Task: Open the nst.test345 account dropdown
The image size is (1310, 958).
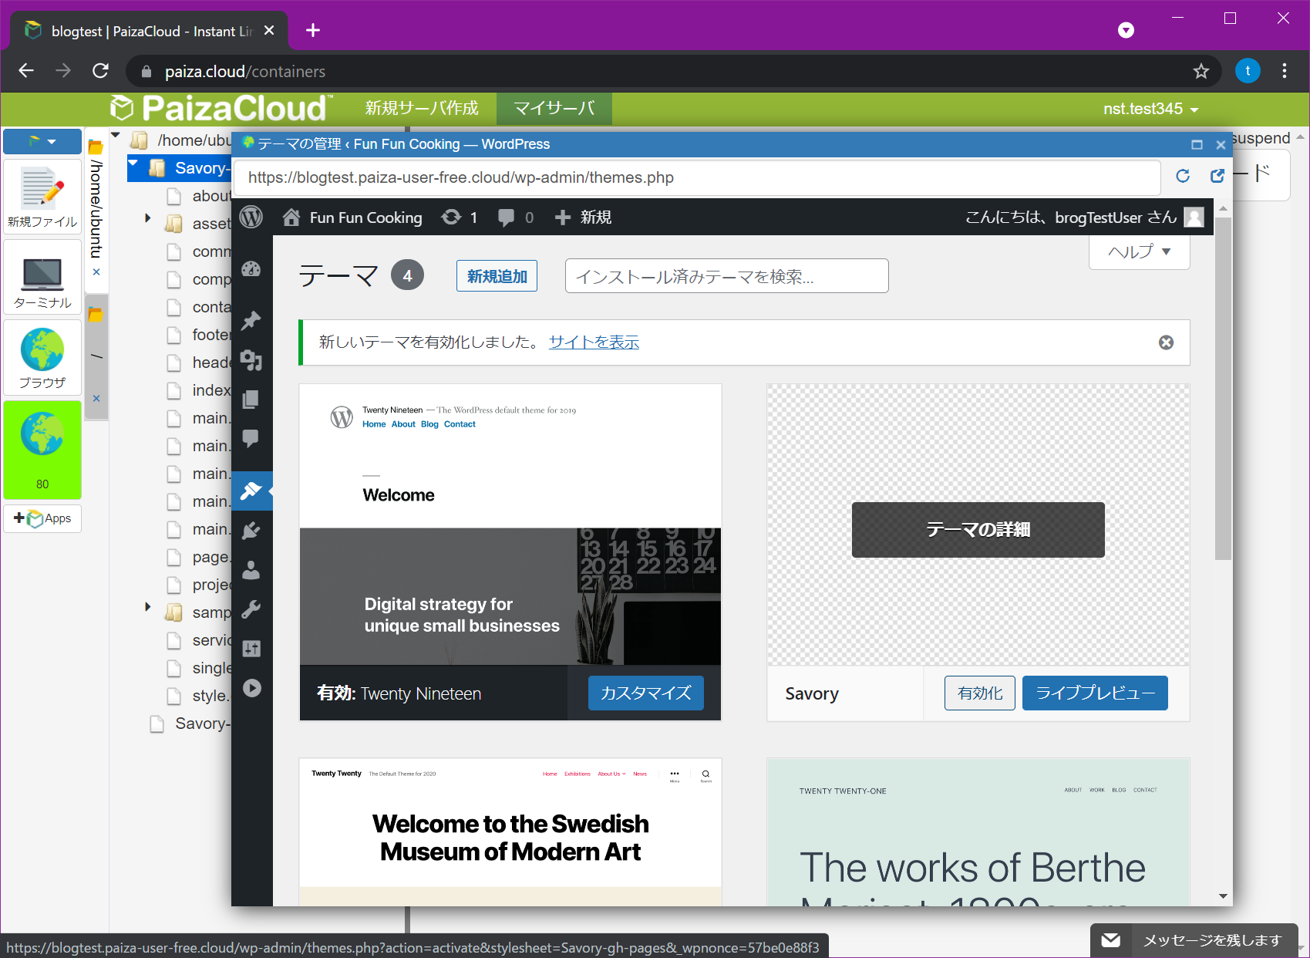Action: (1150, 110)
